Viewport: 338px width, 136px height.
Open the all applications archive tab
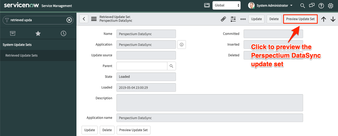13,33
